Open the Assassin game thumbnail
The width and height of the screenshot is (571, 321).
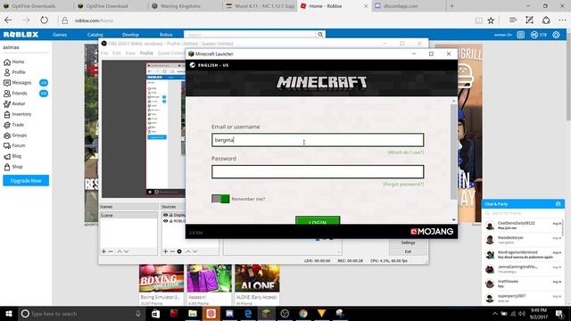tap(209, 278)
